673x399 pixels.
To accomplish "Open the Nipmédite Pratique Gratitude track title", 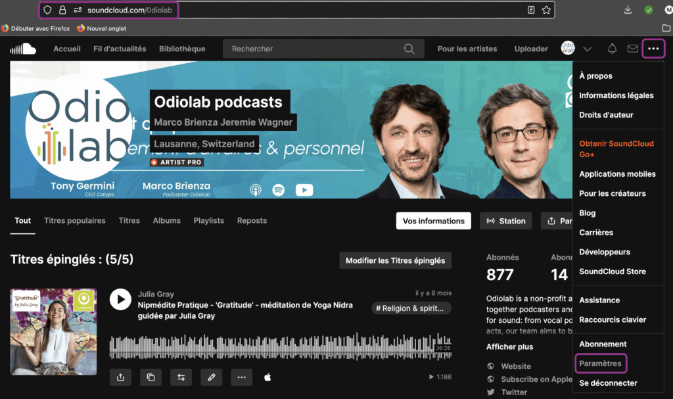I will (245, 310).
